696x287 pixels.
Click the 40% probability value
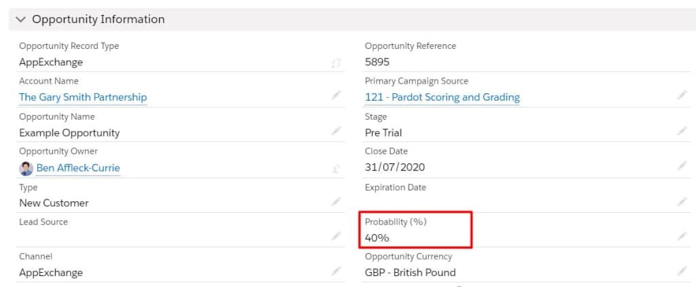[x=377, y=238]
